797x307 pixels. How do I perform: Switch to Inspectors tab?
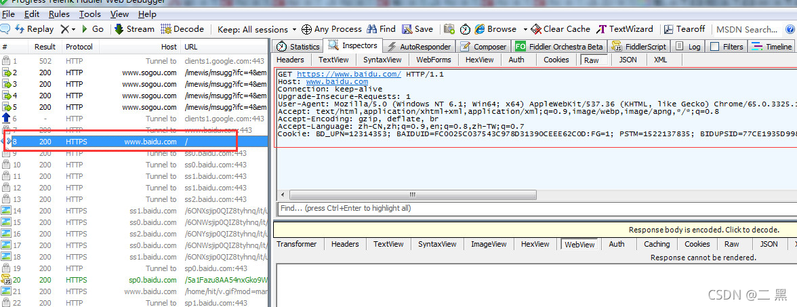pos(352,46)
